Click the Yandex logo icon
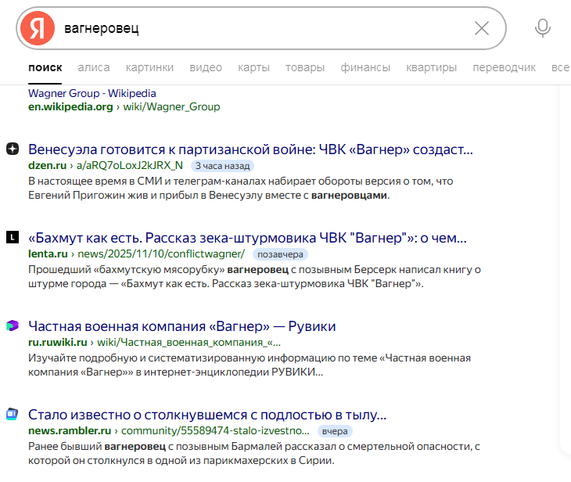The width and height of the screenshot is (571, 482). click(x=37, y=28)
